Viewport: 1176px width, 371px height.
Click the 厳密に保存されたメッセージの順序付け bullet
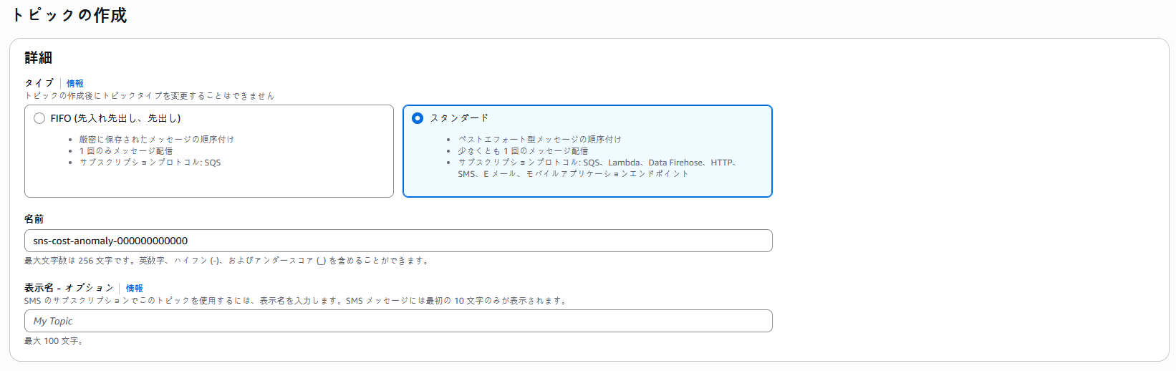point(156,140)
